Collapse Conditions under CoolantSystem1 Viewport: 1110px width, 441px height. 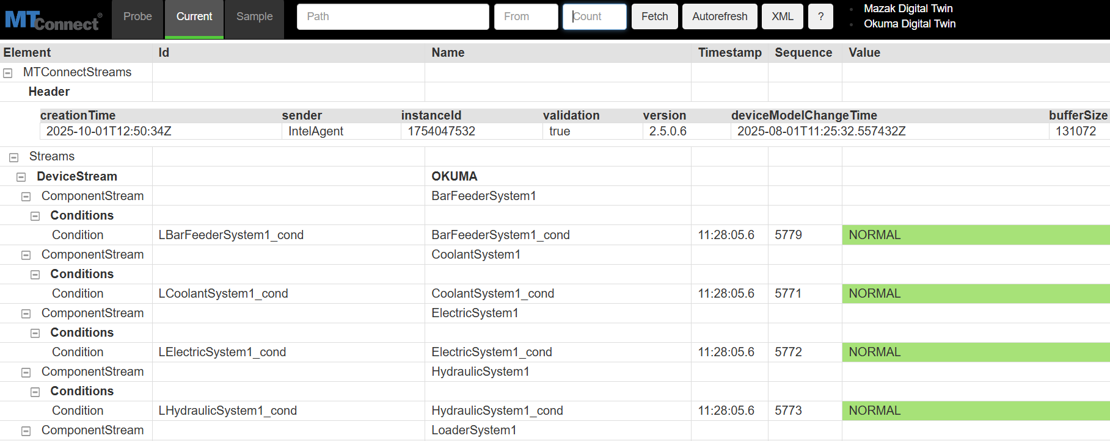click(35, 274)
